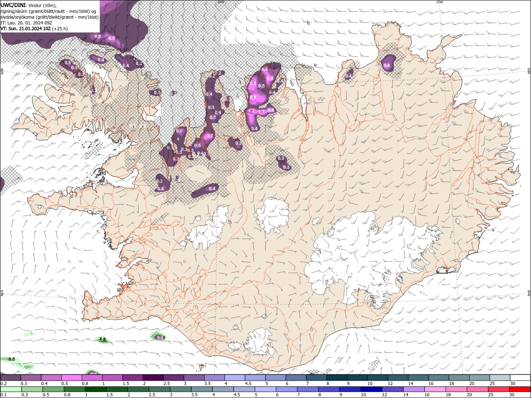The image size is (531, 398).
Task: Pick the medium green 0.5 swatch in the rain scale
Action: pos(53,389)
